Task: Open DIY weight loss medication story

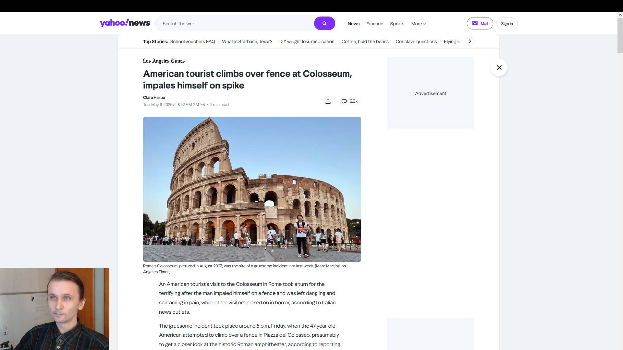Action: (307, 41)
